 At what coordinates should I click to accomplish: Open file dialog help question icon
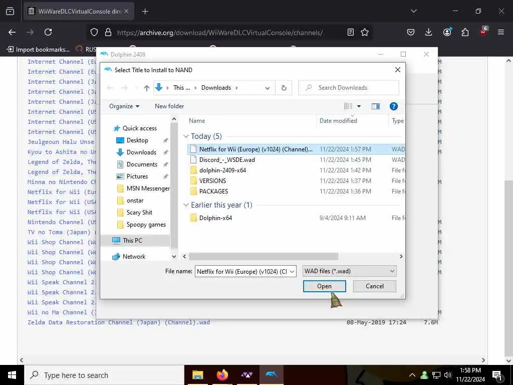point(394,106)
